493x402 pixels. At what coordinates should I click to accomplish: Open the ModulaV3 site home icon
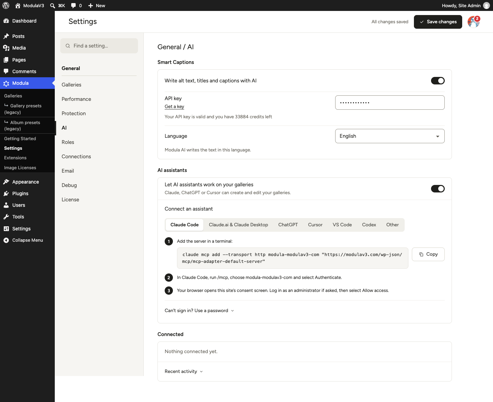[18, 5]
